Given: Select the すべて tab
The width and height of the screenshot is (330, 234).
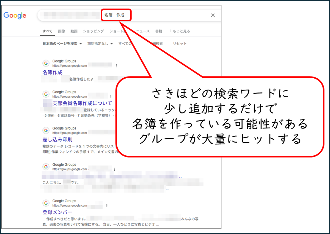Looking at the screenshot, I should click(47, 31).
